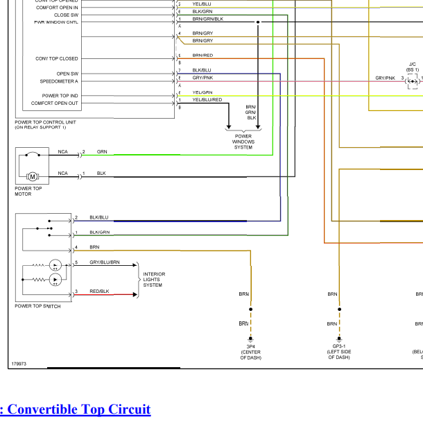Click 'BRN' label at switch pin 4
Image resolution: width=423 pixels, height=422 pixels.
coord(94,247)
